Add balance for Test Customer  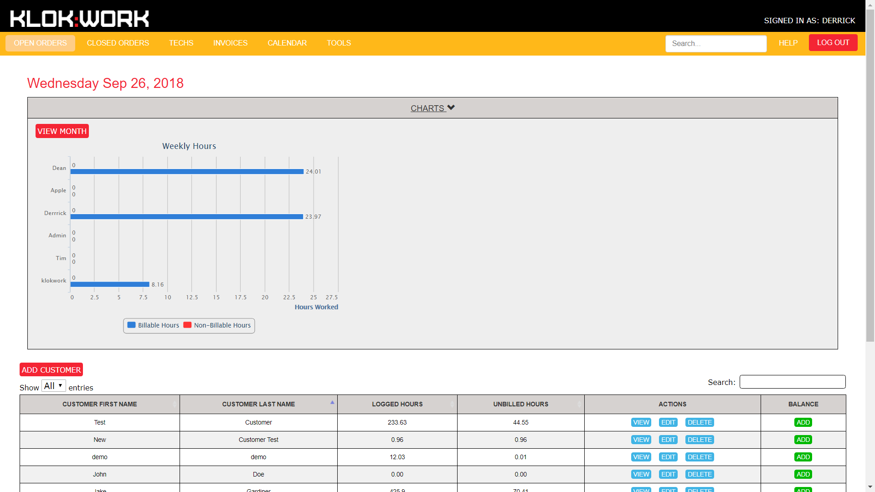803,422
